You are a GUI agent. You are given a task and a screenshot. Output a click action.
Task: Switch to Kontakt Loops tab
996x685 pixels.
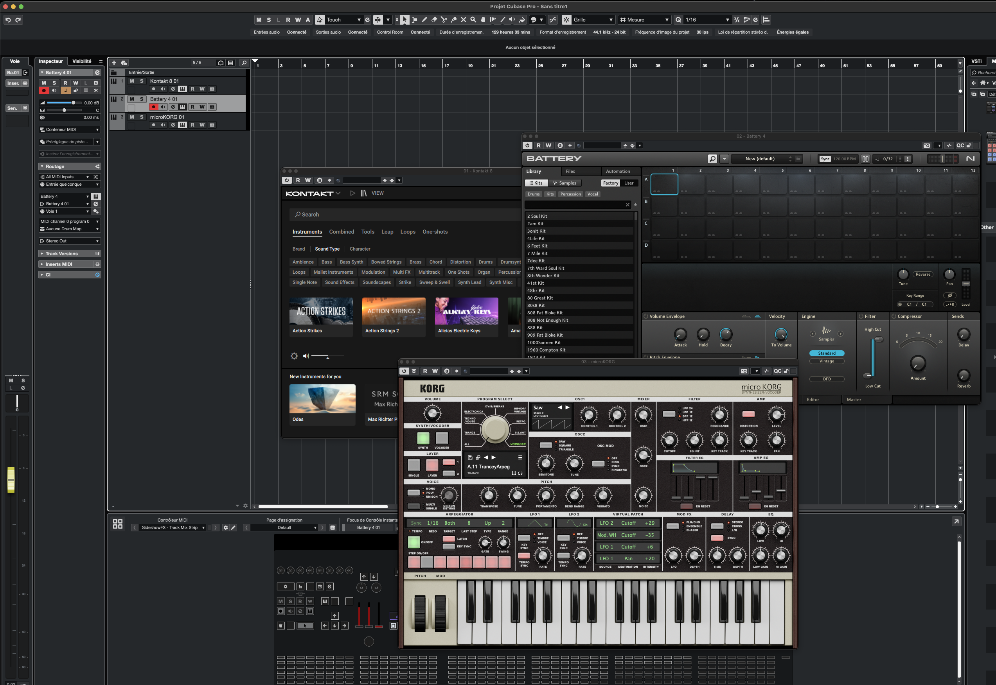(407, 232)
